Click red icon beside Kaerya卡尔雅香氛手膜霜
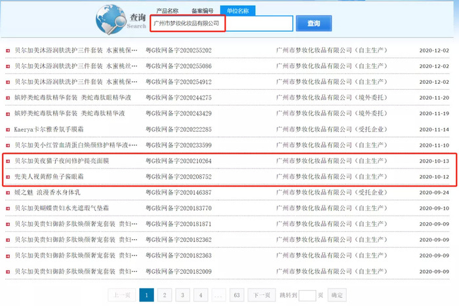The height and width of the screenshot is (306, 459). click(8, 130)
